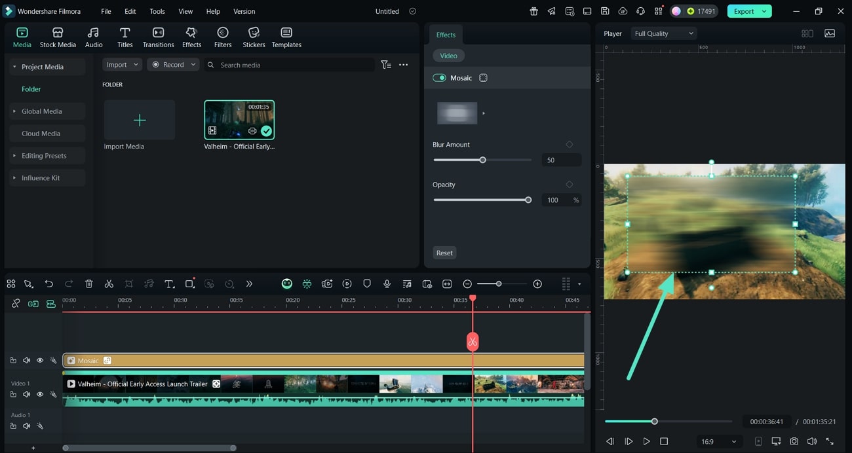The width and height of the screenshot is (852, 453).
Task: Expand the Project Media tree
Action: click(x=14, y=67)
